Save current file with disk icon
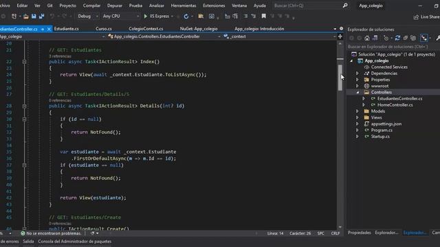Image resolution: width=440 pixels, height=247 pixels. coord(34,16)
